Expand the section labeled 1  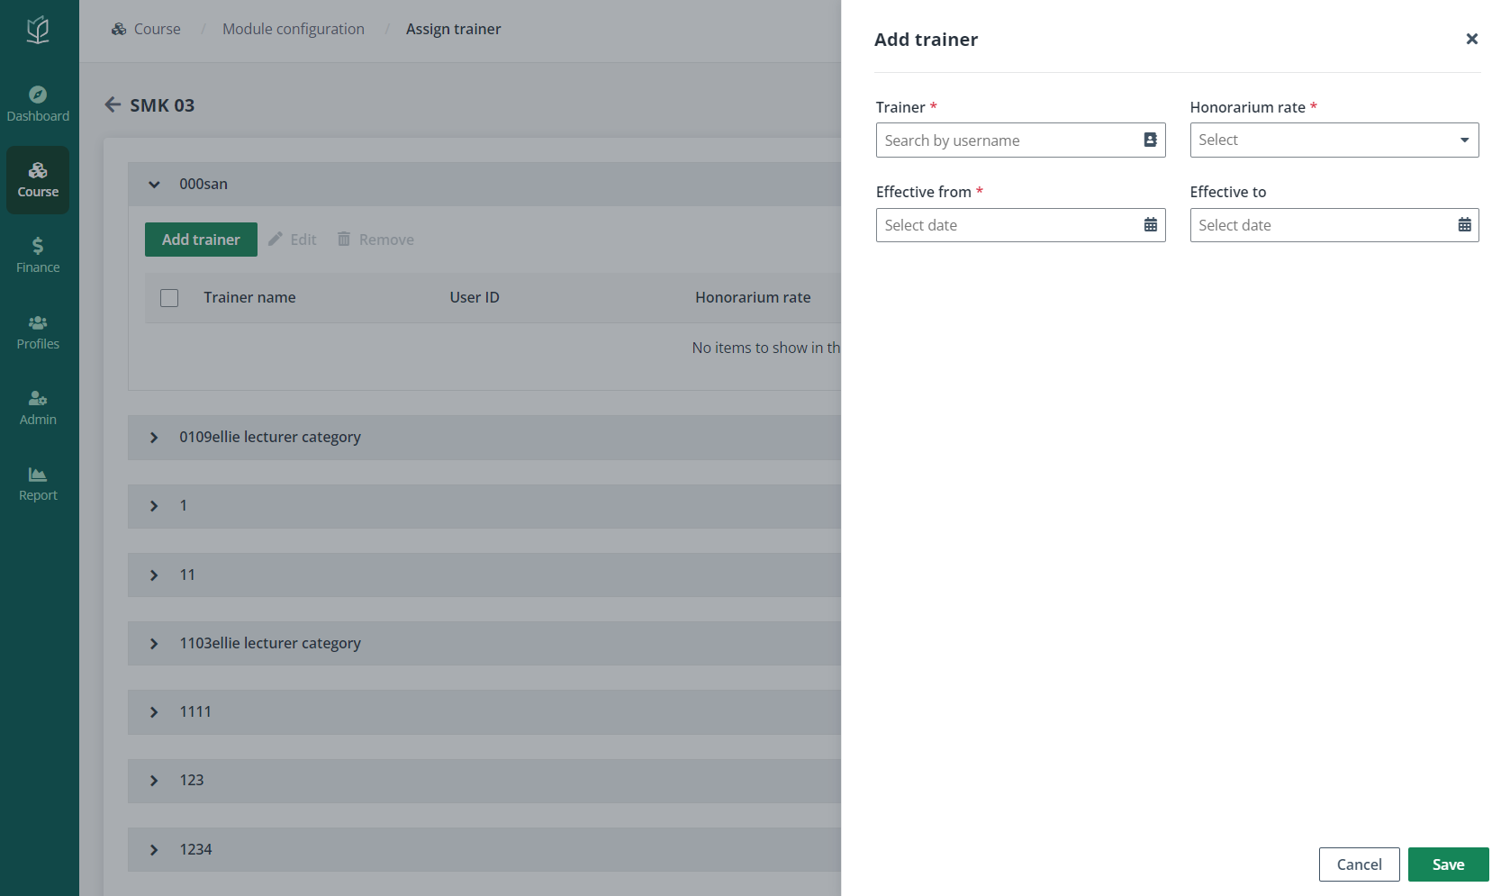[154, 506]
